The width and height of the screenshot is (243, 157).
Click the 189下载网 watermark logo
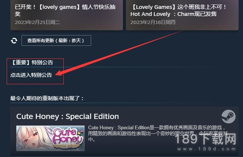click(206, 139)
